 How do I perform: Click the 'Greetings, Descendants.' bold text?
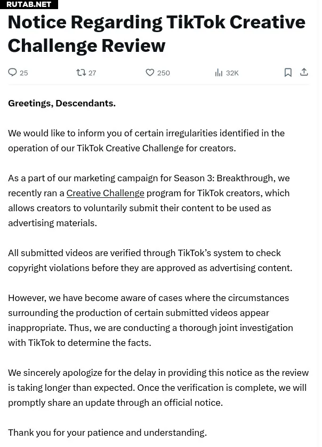(x=62, y=103)
